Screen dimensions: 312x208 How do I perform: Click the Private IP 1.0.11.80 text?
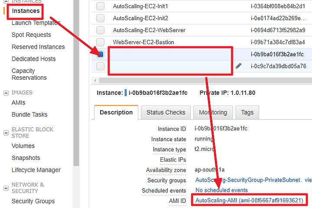[x=227, y=93]
